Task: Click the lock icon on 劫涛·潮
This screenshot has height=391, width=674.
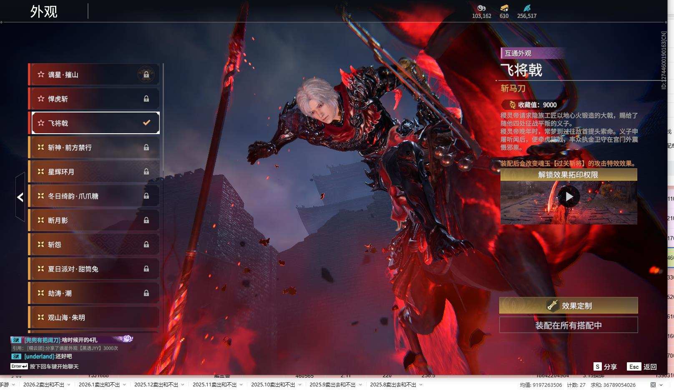Action: pos(146,293)
